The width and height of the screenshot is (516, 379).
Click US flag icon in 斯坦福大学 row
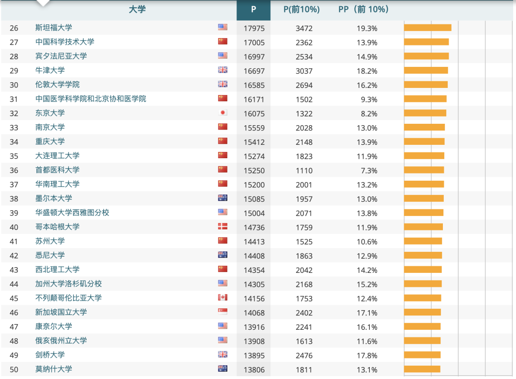tap(223, 27)
